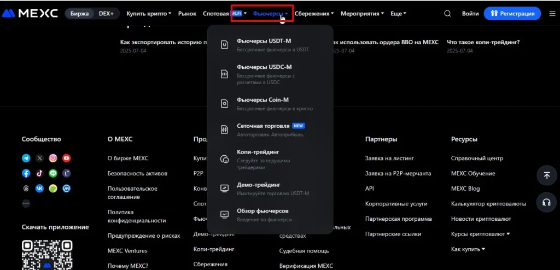560x270 pixels.
Task: Open the CoinGecko green gecko icon
Action: 53,188
